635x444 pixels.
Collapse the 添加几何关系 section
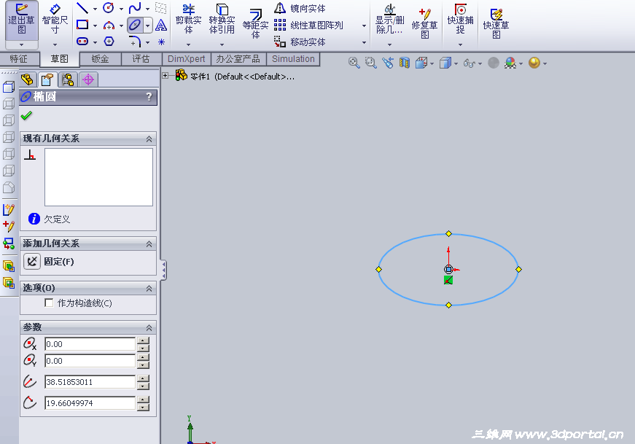(149, 244)
